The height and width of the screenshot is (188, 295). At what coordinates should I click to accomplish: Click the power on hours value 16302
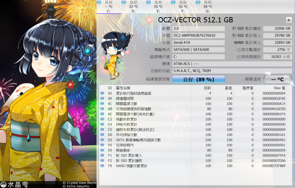click(277, 57)
